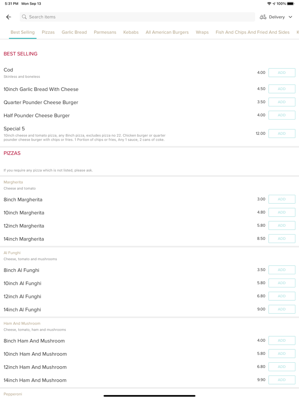Click the search magnifier icon
The height and width of the screenshot is (399, 299).
tap(24, 17)
